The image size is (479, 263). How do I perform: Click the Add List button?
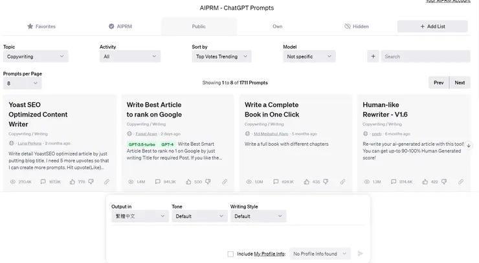point(432,27)
